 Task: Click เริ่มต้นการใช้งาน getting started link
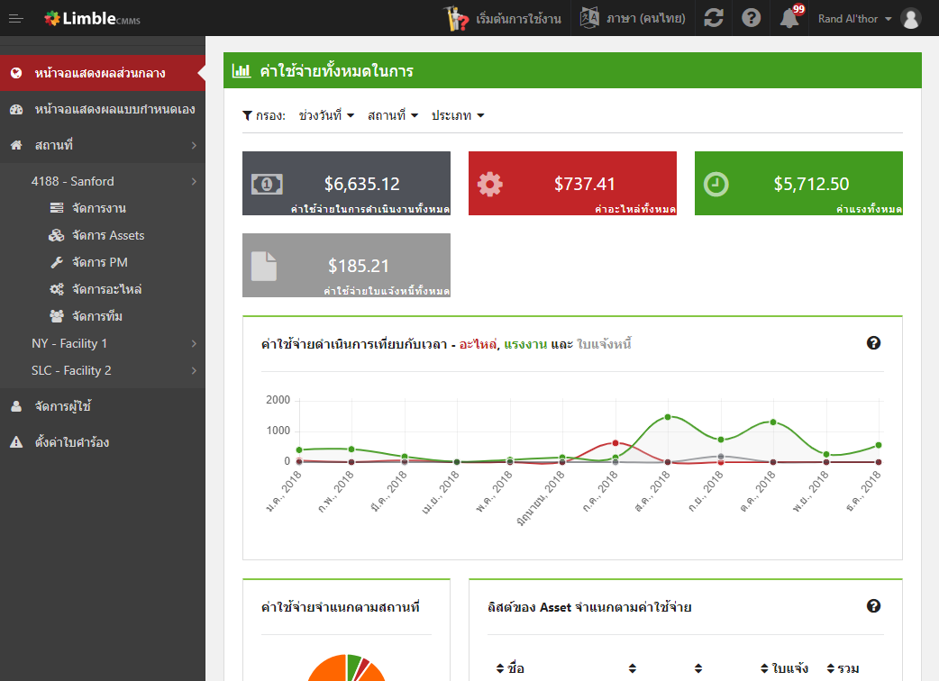pyautogui.click(x=518, y=19)
